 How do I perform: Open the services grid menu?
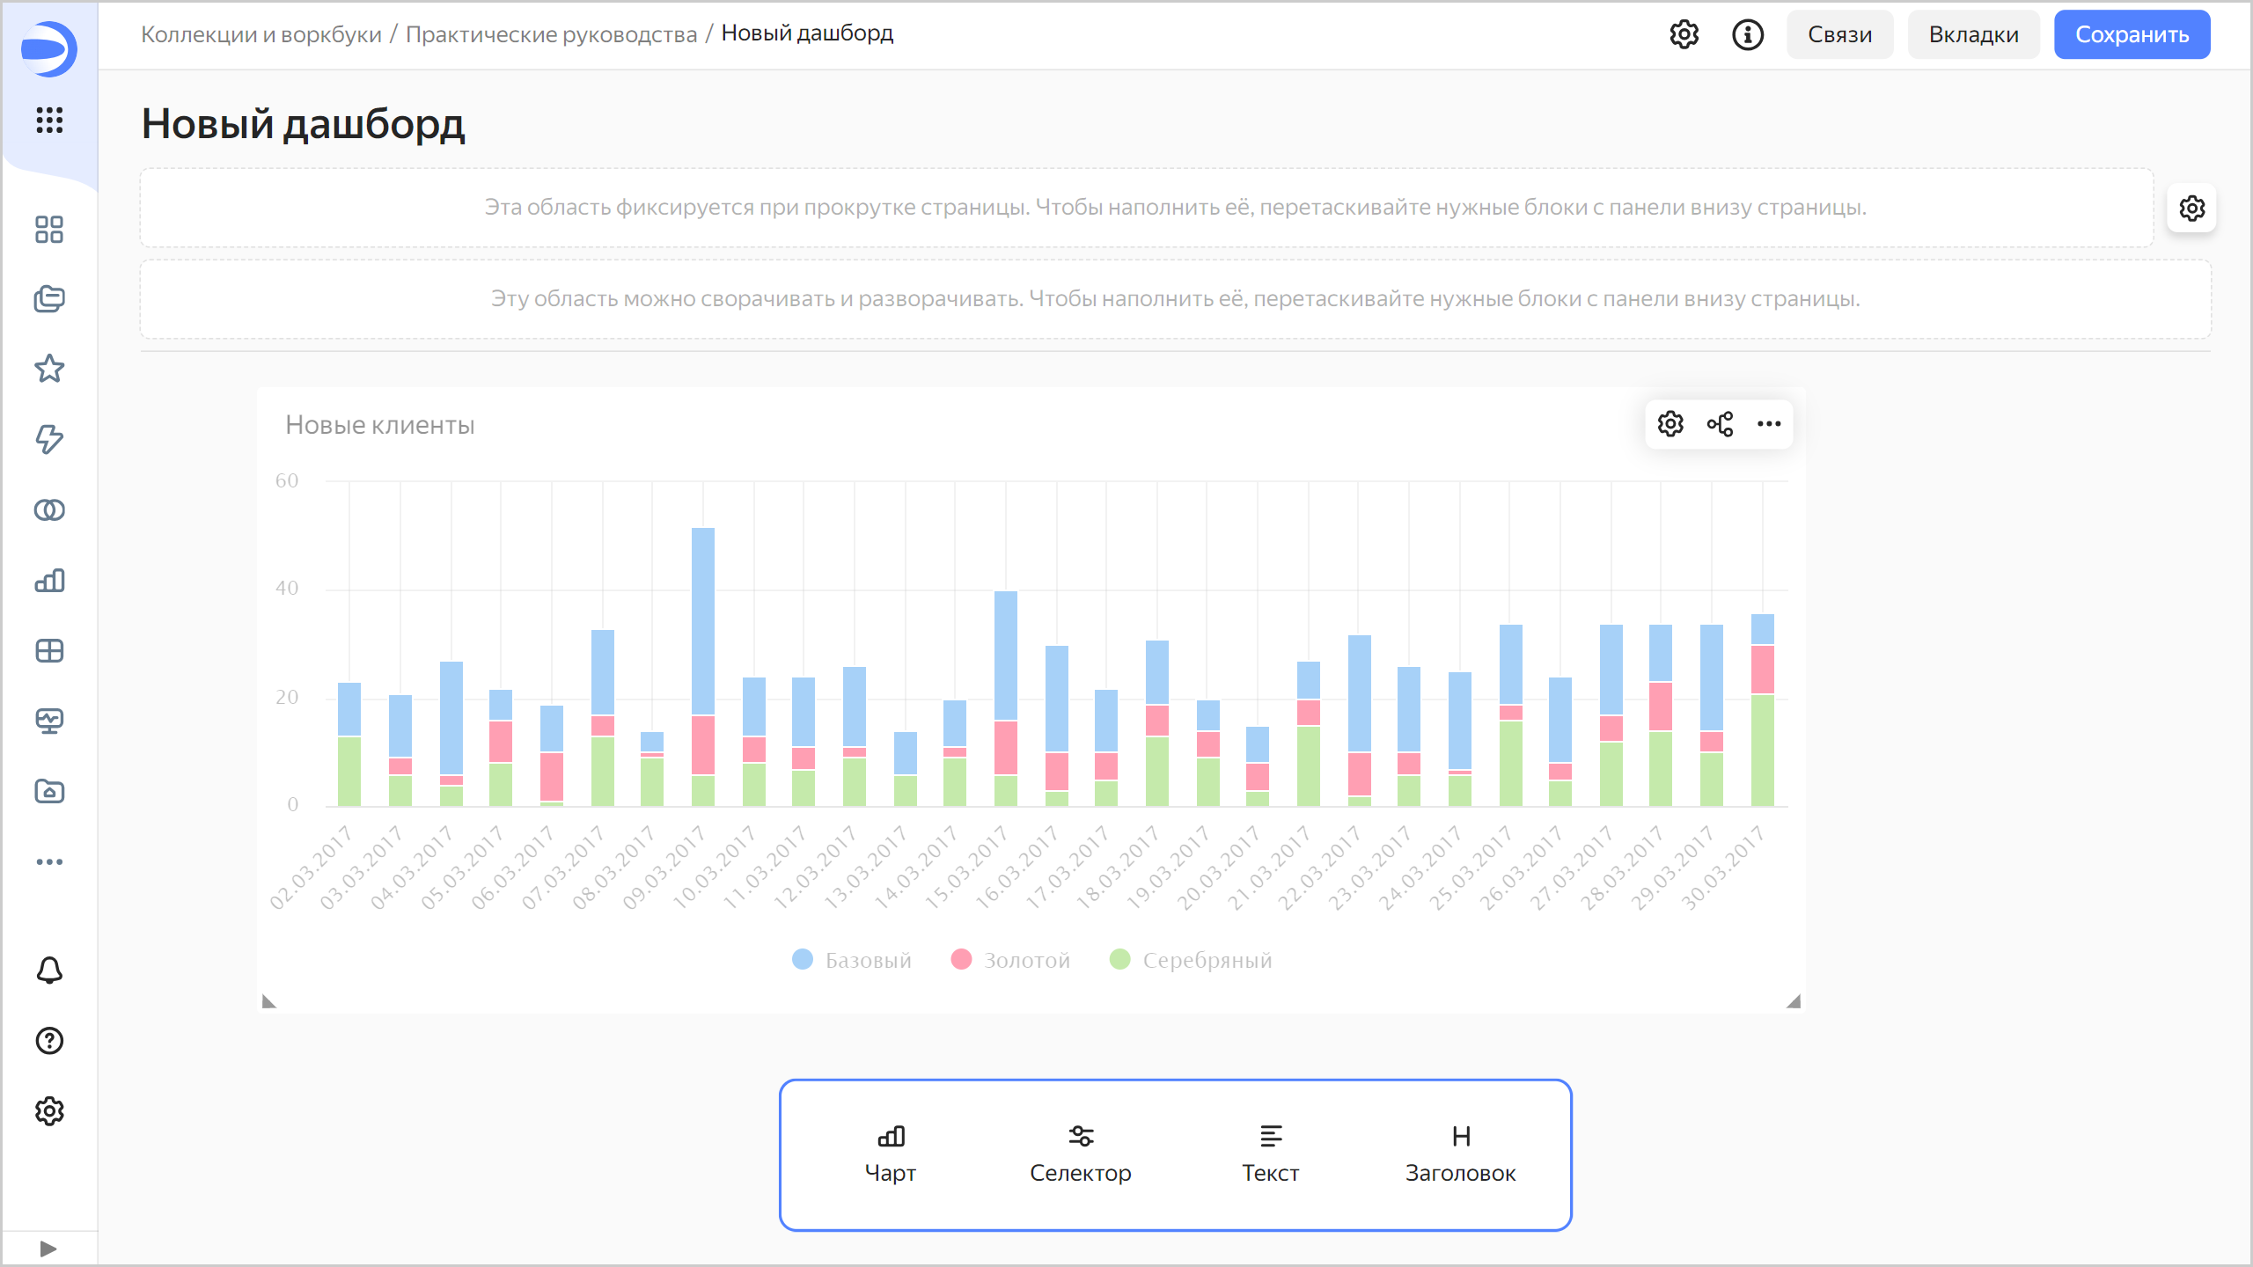pyautogui.click(x=49, y=120)
